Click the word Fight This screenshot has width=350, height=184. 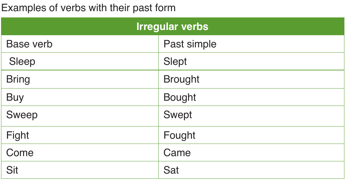pos(18,135)
